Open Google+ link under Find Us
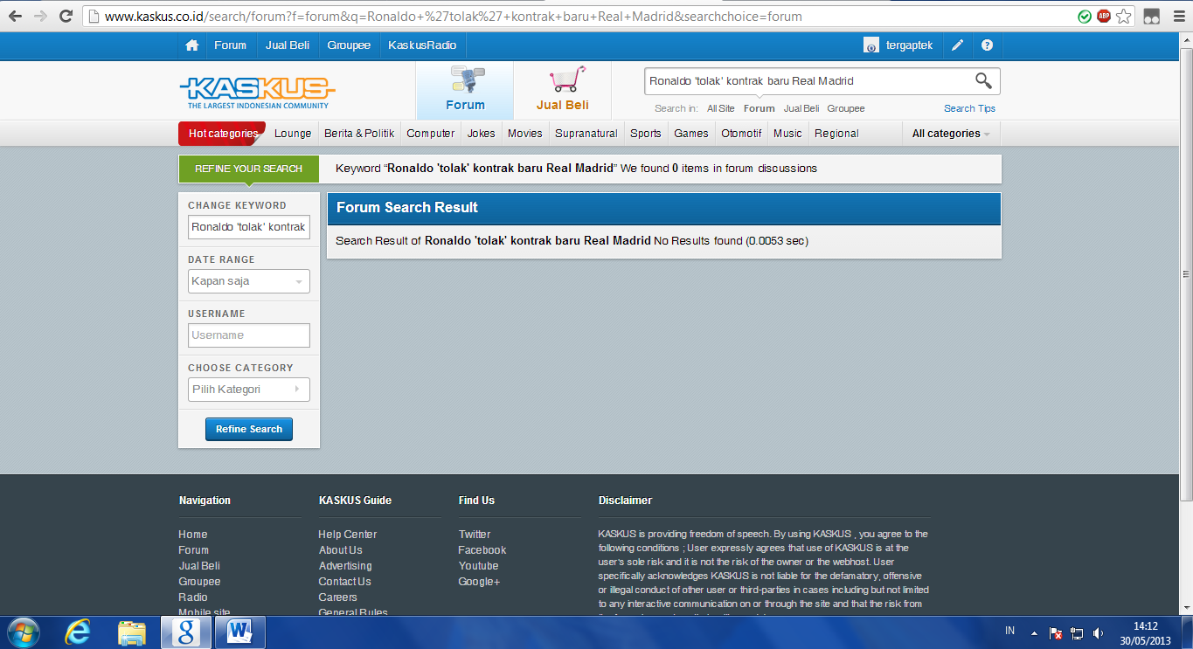 tap(479, 582)
